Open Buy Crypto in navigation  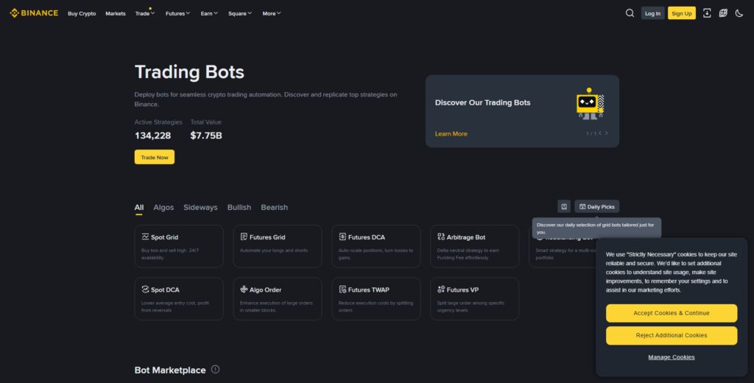point(82,13)
